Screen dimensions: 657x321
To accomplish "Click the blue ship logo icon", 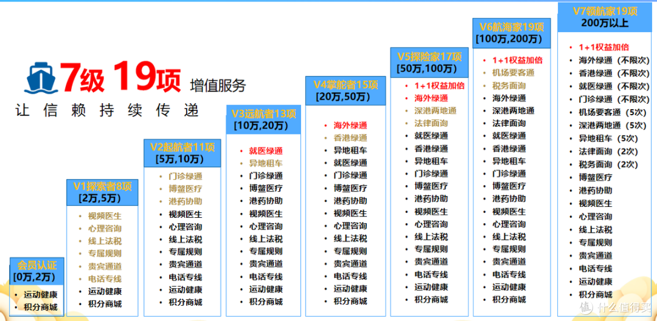I will [x=41, y=78].
